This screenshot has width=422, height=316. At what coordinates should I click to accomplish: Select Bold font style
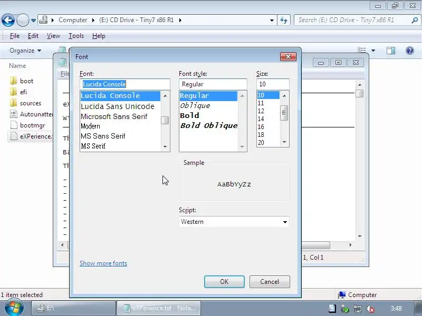pyautogui.click(x=190, y=115)
